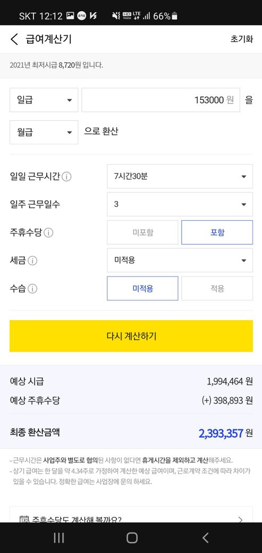Click the 153000 원 amount input field
Viewport: 262px width, 553px height.
click(161, 100)
